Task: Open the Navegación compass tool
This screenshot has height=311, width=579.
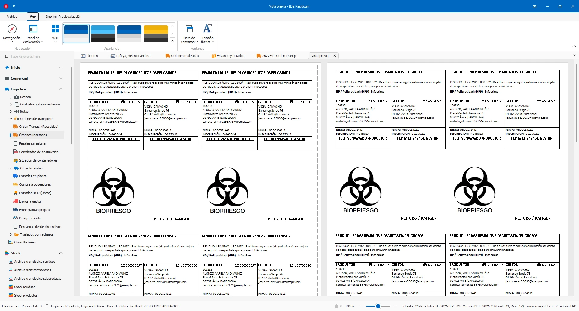Action: point(11,33)
